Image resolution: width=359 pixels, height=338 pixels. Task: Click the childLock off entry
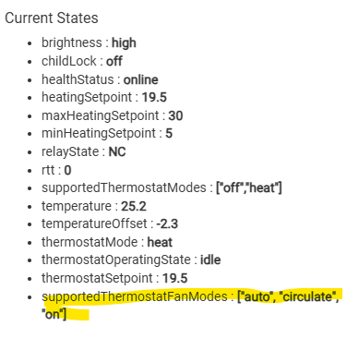pos(82,61)
